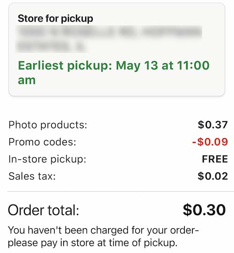Tap the 11:00 pickup time

click(x=193, y=66)
